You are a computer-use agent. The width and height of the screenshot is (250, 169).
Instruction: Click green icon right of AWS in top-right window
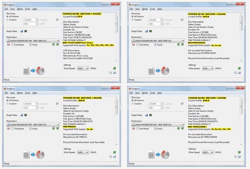click(x=240, y=68)
